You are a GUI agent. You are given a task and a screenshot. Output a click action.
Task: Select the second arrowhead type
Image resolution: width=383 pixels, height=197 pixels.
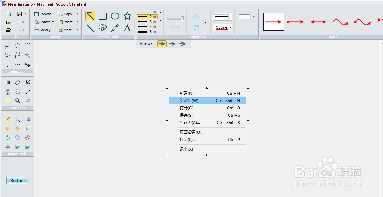[x=172, y=44]
